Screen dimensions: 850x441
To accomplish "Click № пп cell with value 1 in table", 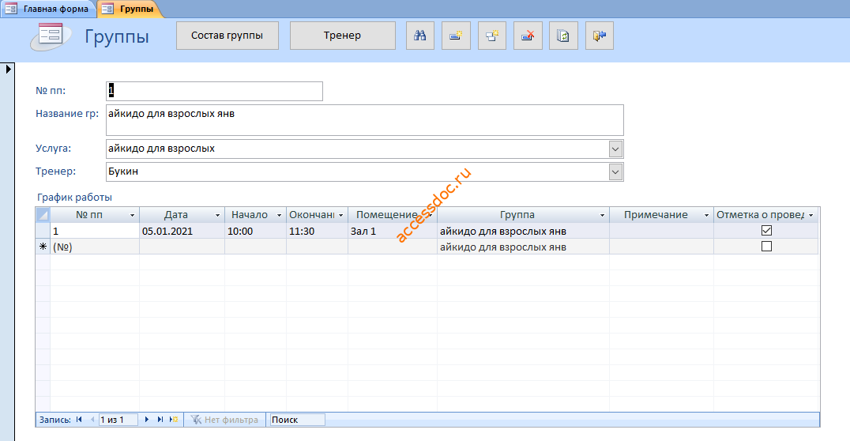I will pos(94,231).
